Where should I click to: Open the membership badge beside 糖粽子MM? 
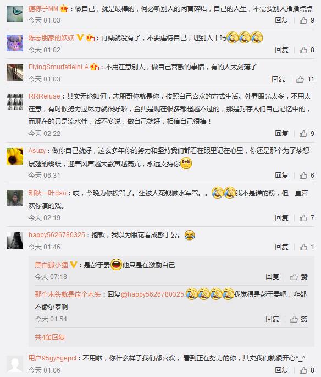click(64, 9)
